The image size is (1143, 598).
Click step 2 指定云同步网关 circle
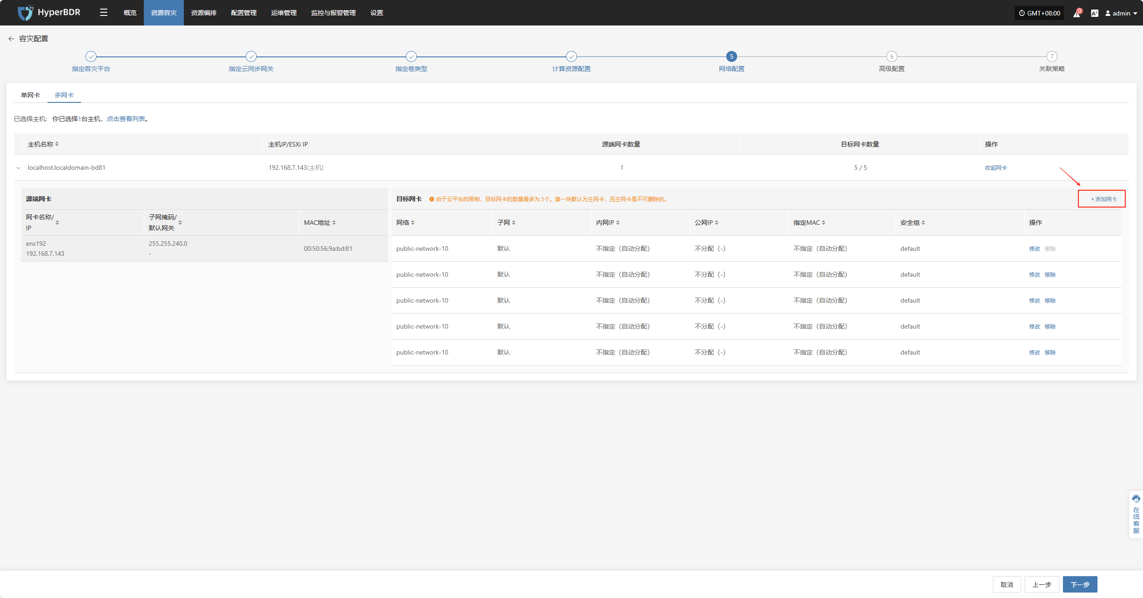point(251,56)
